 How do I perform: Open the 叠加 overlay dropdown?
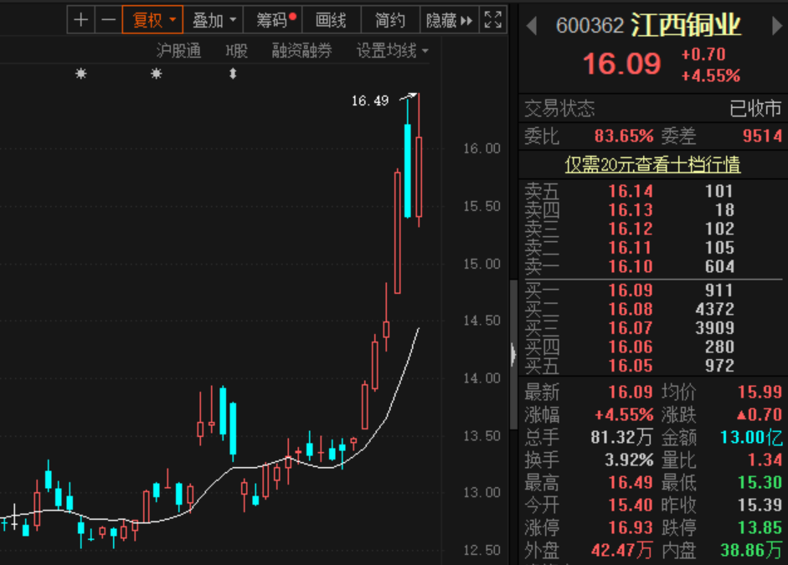214,20
